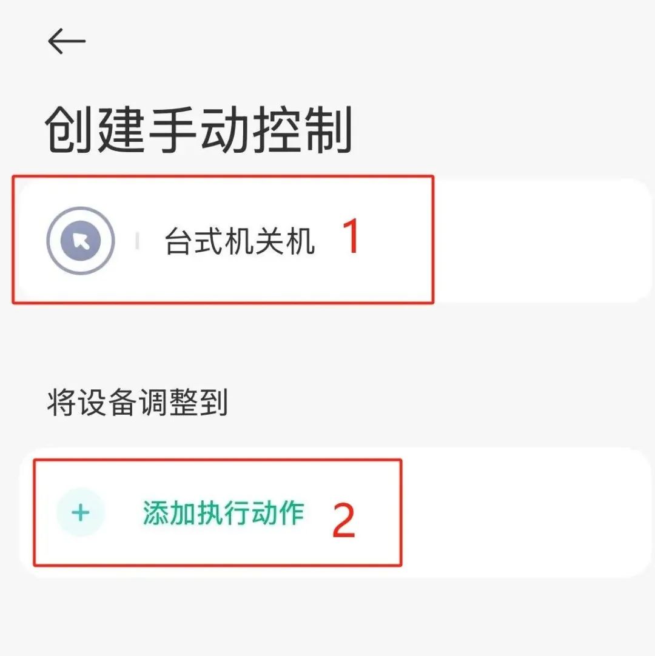Click empty space right of 台式机关机 card

coord(540,241)
